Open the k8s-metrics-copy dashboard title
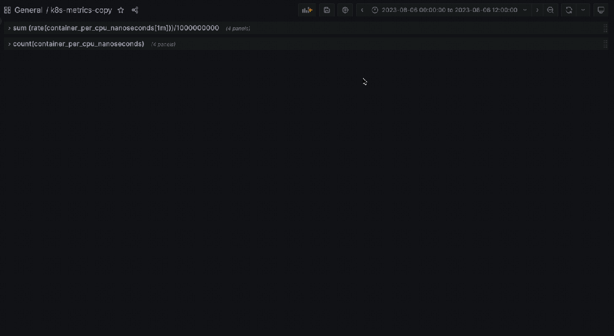 [x=81, y=10]
